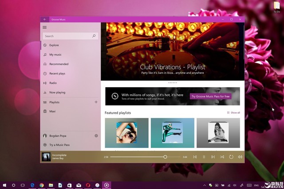Open the Windows Start menu
284x189 pixels.
point(4,185)
